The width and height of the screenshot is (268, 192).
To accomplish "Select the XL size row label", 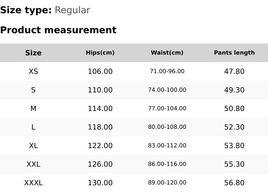I will [33, 146].
